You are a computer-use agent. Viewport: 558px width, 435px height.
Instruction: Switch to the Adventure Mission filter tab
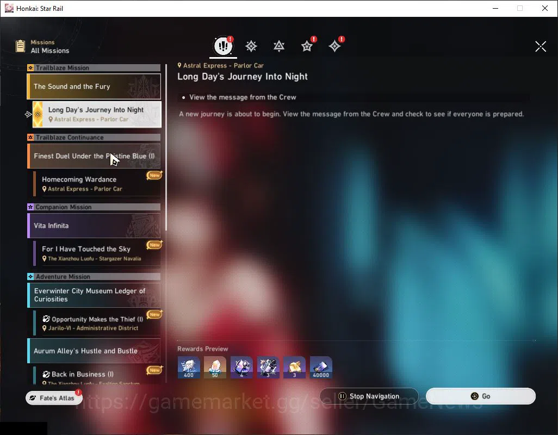[334, 46]
